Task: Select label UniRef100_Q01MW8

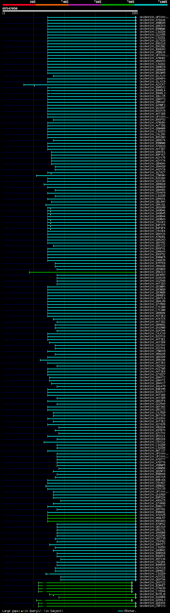Action: pos(152,328)
